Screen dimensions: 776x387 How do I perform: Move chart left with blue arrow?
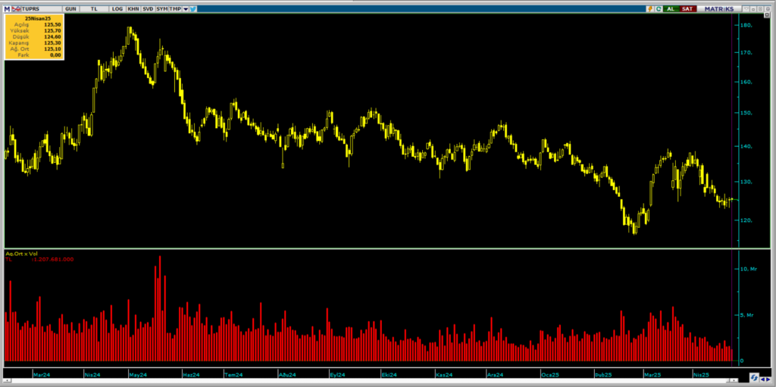762,379
